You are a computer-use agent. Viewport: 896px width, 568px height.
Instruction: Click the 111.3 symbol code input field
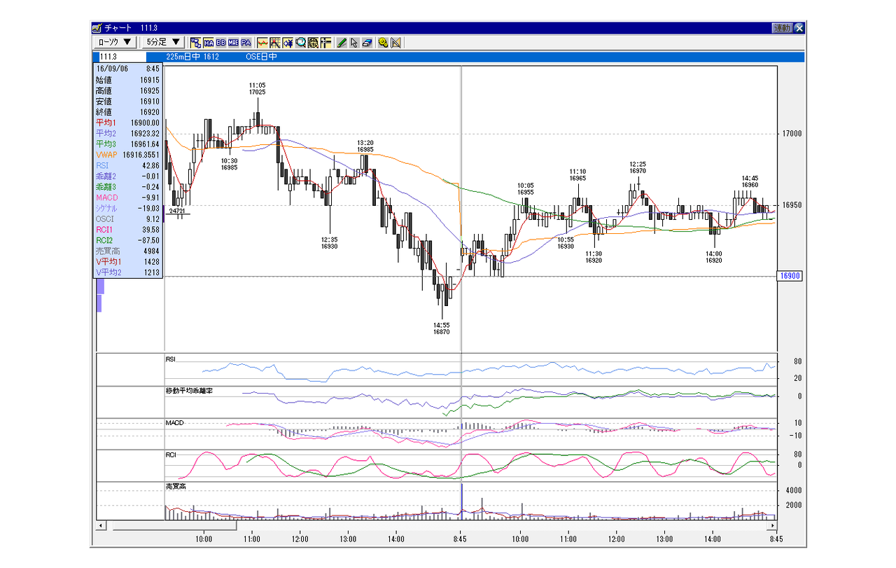click(x=120, y=57)
